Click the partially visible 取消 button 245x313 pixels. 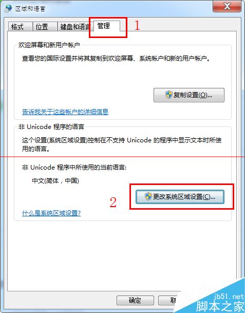(x=168, y=301)
